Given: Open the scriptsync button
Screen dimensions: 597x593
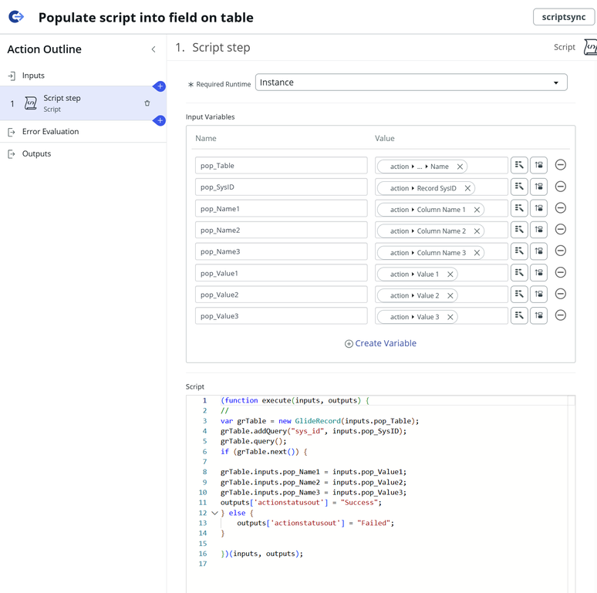Looking at the screenshot, I should coord(564,17).
